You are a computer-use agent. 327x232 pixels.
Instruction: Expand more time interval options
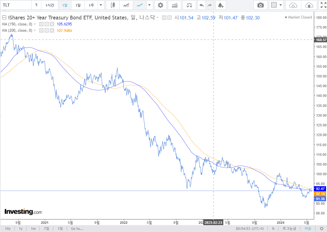101,5
